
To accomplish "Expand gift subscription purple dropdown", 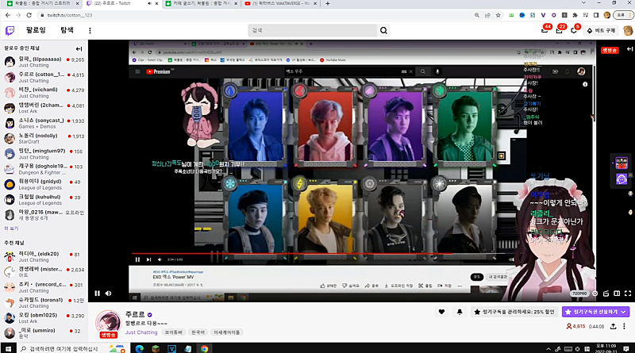I will [624, 312].
